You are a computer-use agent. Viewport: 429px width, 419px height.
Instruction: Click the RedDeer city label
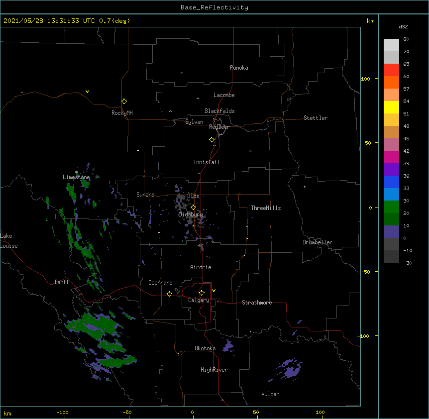coord(219,127)
